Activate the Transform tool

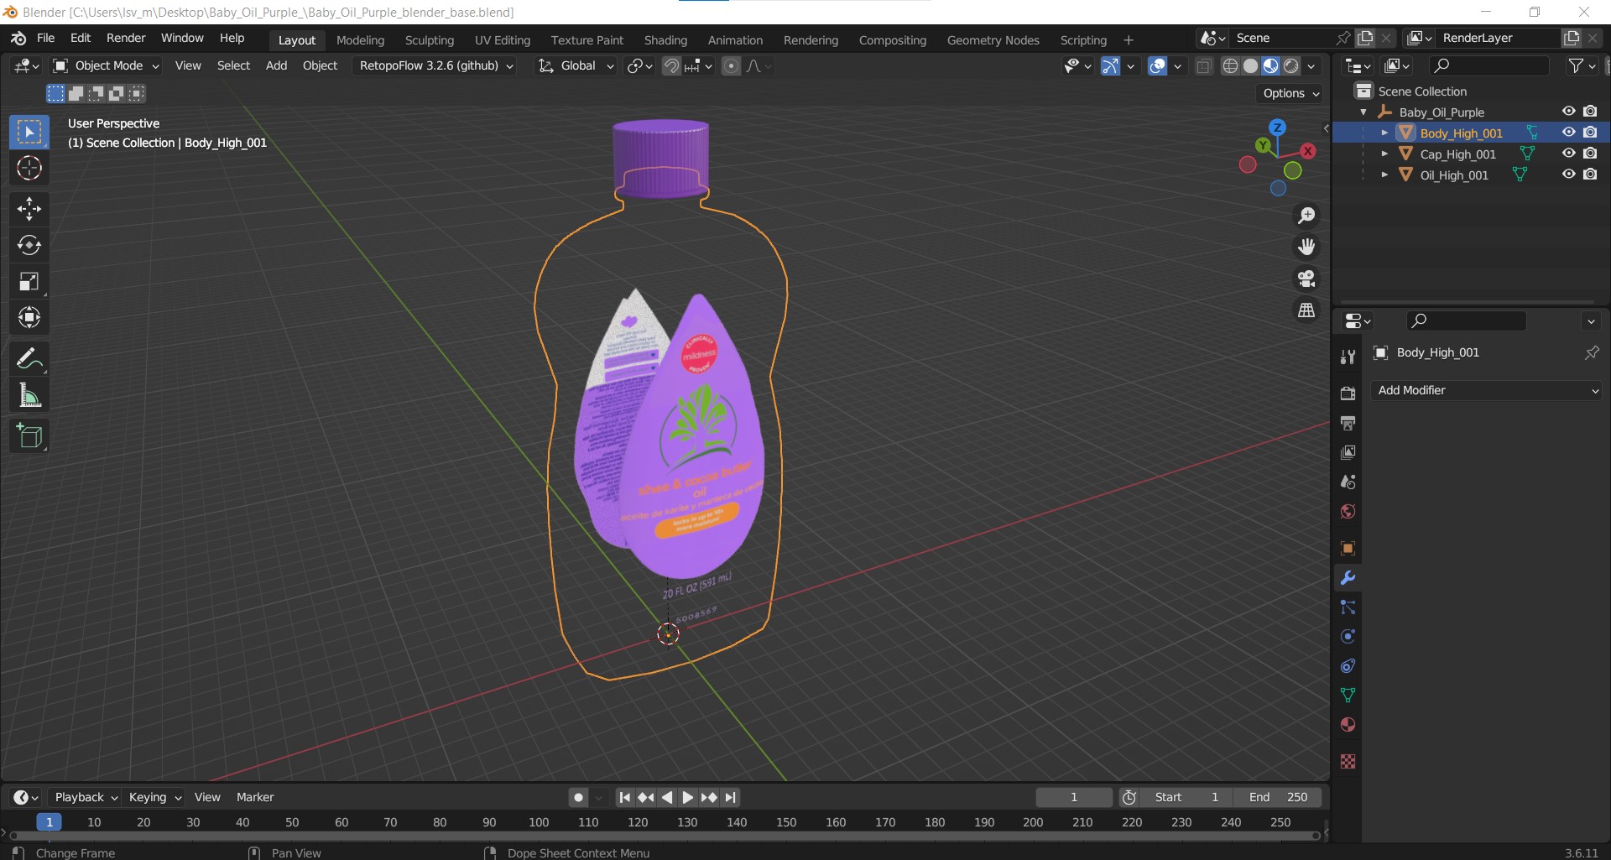[x=29, y=317]
